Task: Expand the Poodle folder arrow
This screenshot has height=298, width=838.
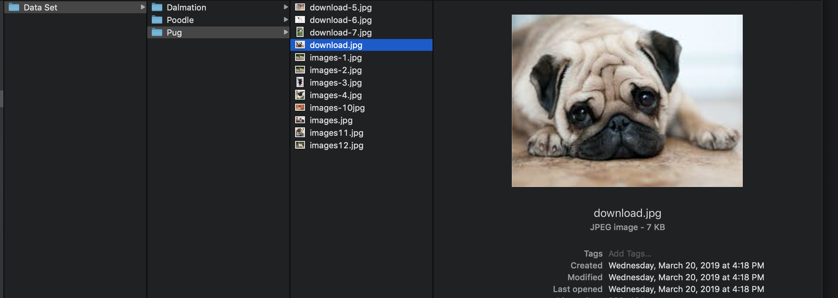Action: coord(286,20)
